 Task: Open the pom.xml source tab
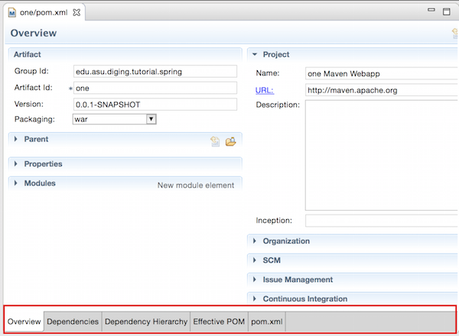[267, 321]
